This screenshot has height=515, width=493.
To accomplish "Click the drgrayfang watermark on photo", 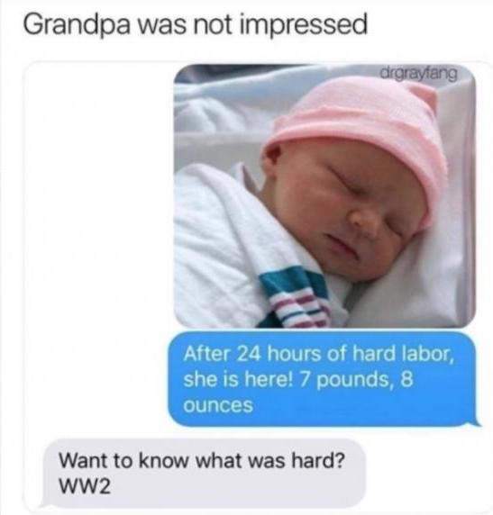I will coord(419,74).
